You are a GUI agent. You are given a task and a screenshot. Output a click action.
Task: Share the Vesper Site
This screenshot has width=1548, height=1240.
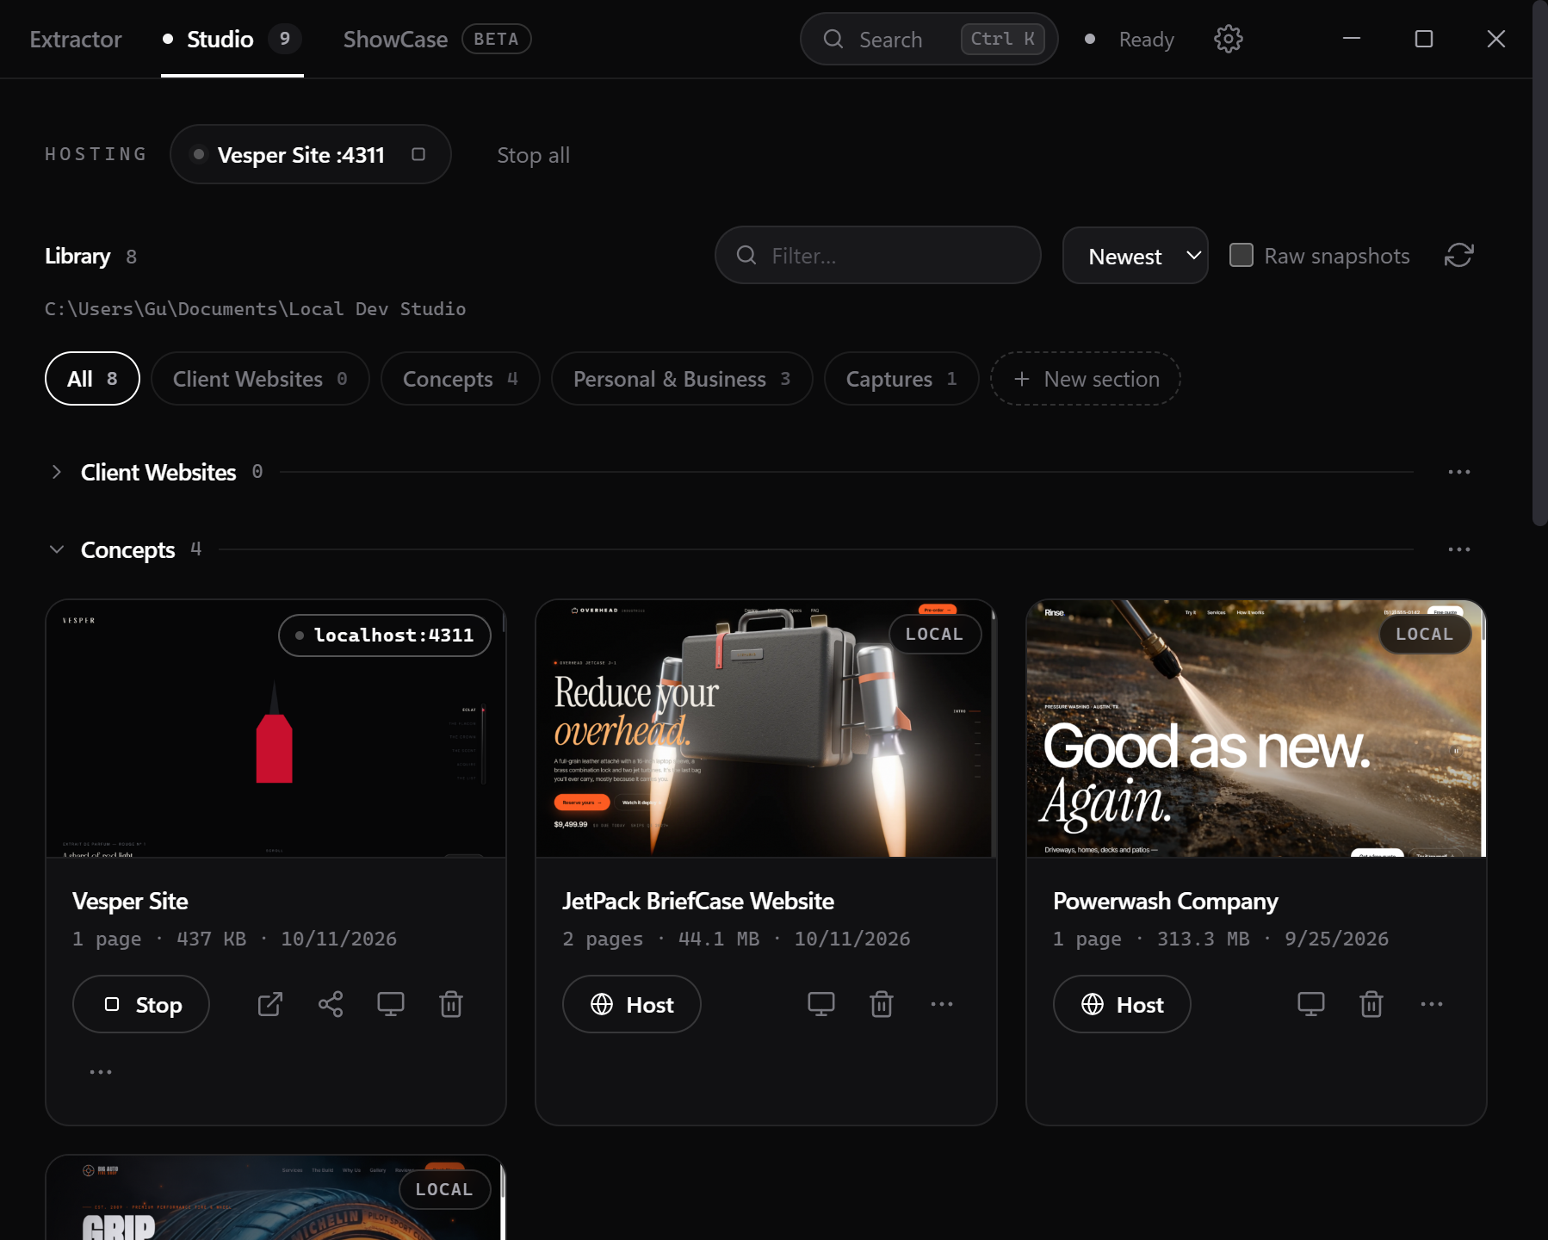click(331, 1004)
